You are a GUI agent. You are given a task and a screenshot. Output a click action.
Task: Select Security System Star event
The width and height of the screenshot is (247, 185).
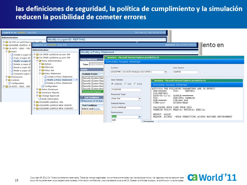click(93, 78)
